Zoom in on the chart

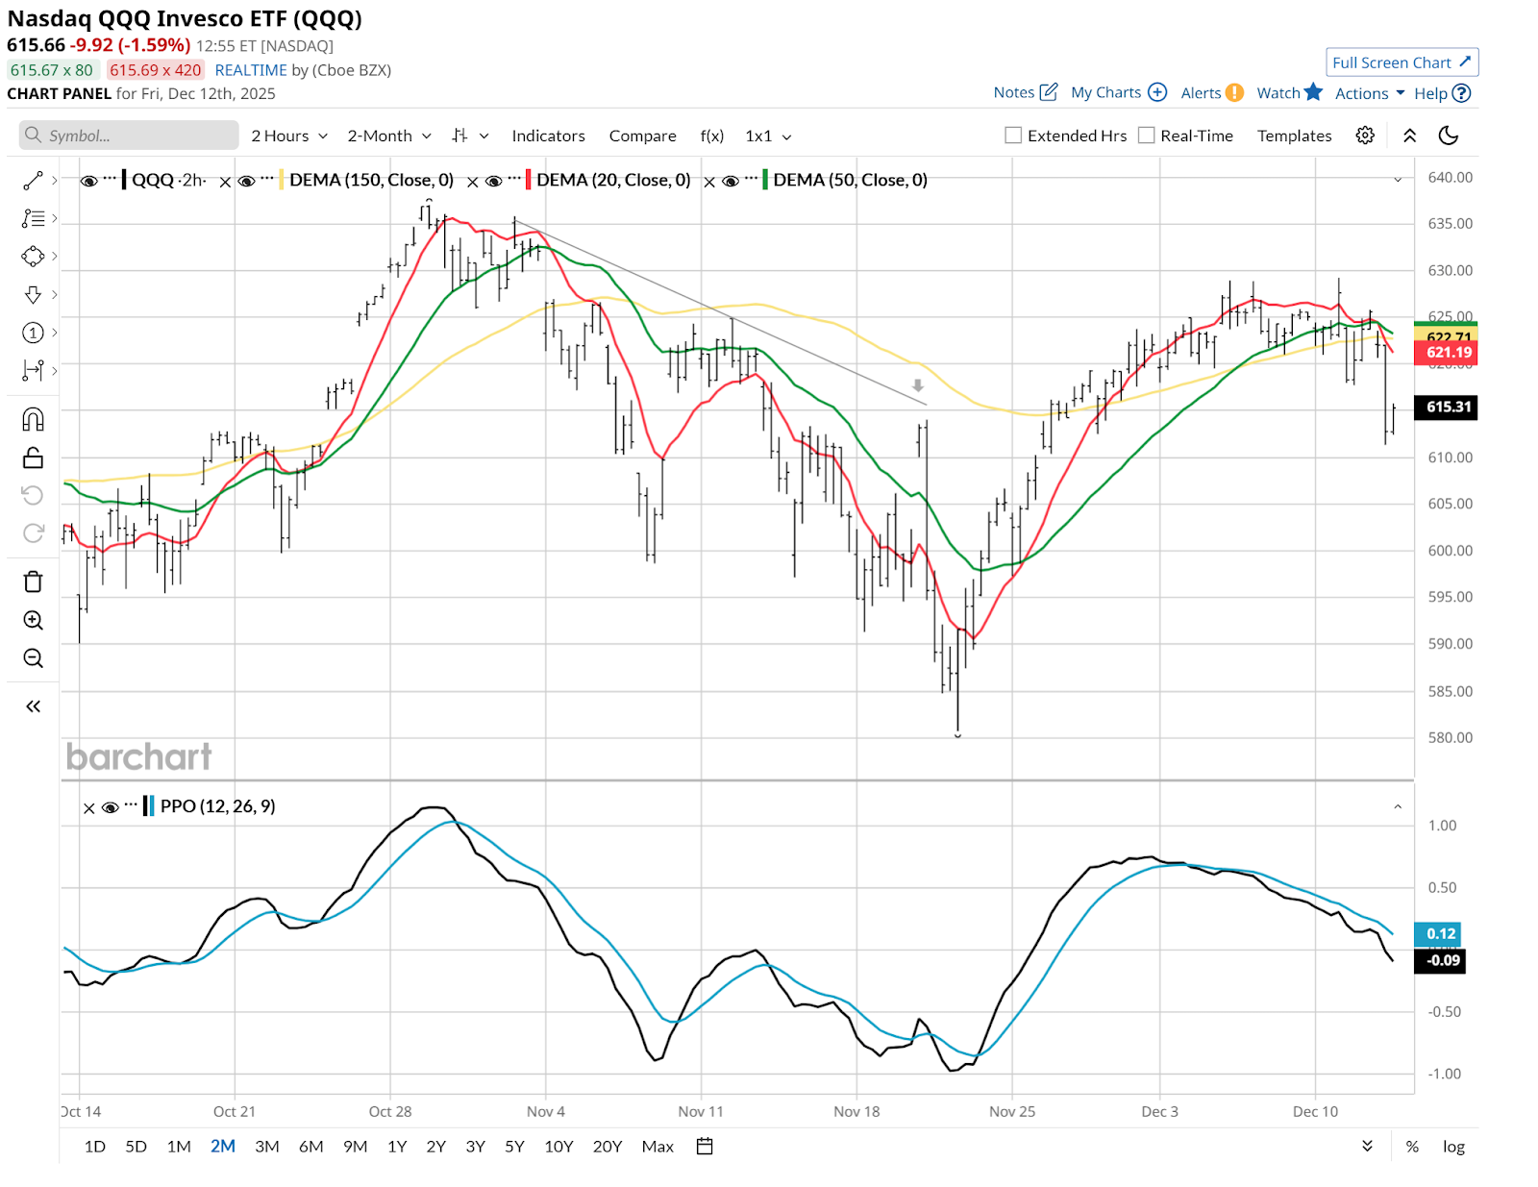click(x=33, y=620)
